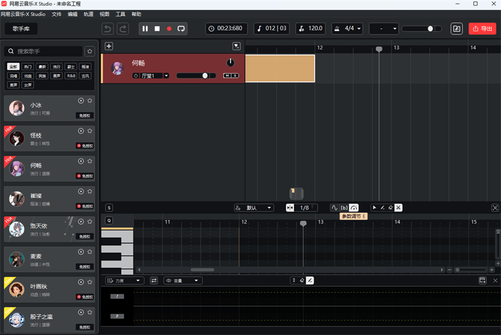The height and width of the screenshot is (335, 501).
Task: Click the 歌手库 singer library button
Action: 21,29
